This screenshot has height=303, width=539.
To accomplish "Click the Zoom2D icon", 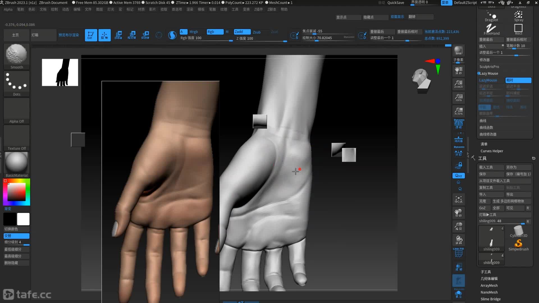I will [458, 84].
